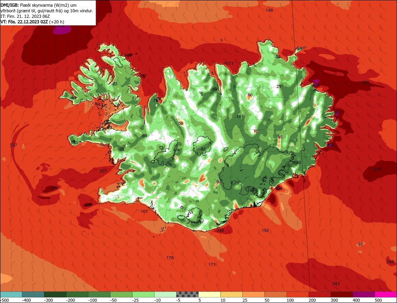Click the value 66 in north Iceland
The image size is (397, 303).
(250, 95)
